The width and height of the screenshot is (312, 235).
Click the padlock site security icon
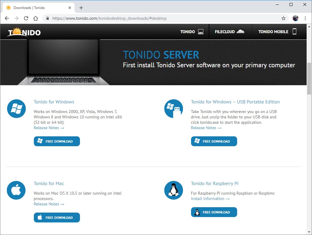[x=47, y=18]
